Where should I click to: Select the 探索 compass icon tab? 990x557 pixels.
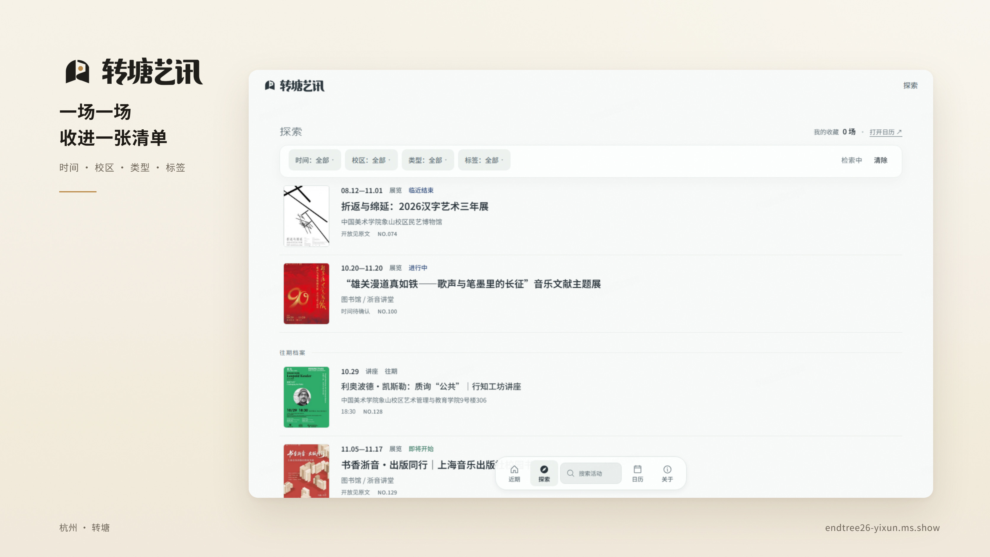point(544,473)
